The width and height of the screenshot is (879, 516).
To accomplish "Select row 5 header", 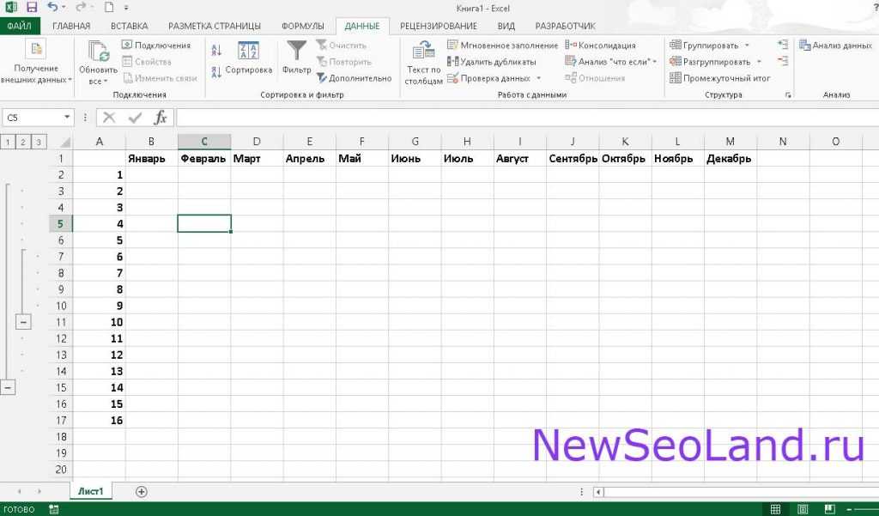I will click(61, 224).
